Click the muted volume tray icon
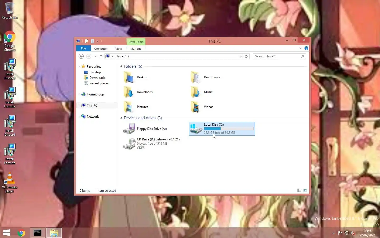The width and height of the screenshot is (380, 238). tap(353, 233)
